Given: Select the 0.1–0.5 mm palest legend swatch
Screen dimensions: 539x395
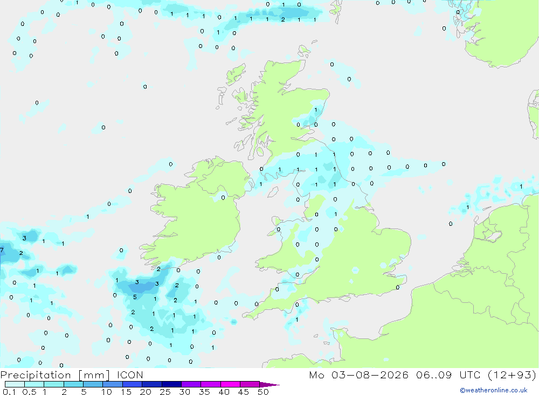Looking at the screenshot, I should click(x=15, y=384).
